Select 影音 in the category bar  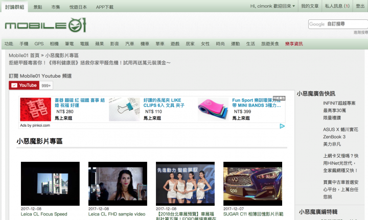click(114, 44)
